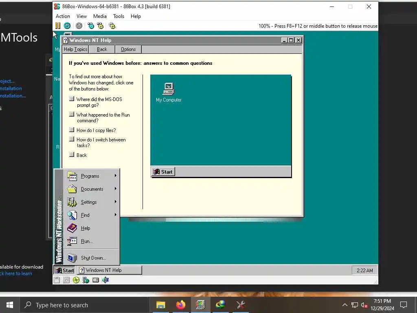This screenshot has height=313, width=417.
Task: Click the network adapter status icon
Action: tap(86, 280)
